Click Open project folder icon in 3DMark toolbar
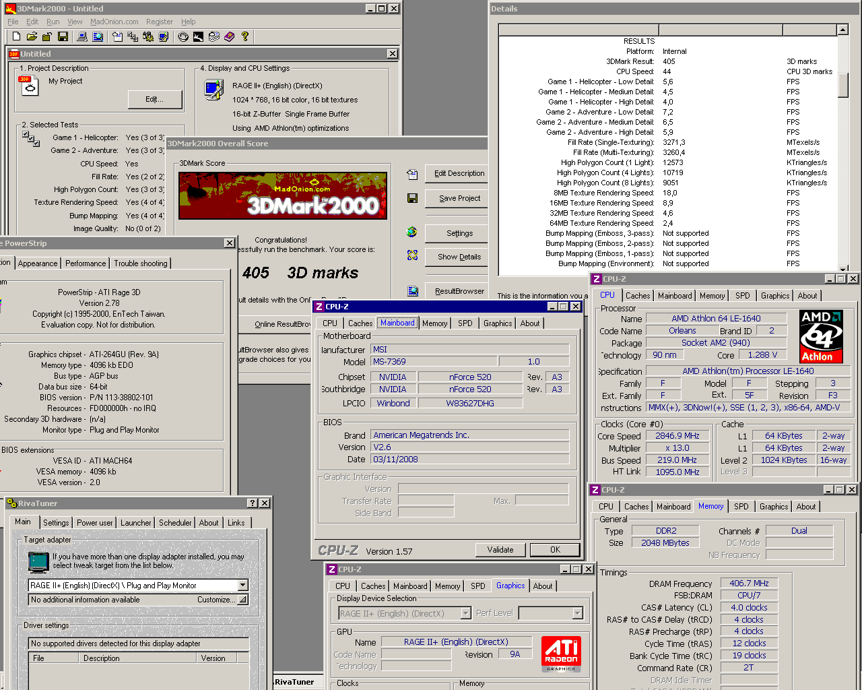Image resolution: width=862 pixels, height=690 pixels. [31, 36]
